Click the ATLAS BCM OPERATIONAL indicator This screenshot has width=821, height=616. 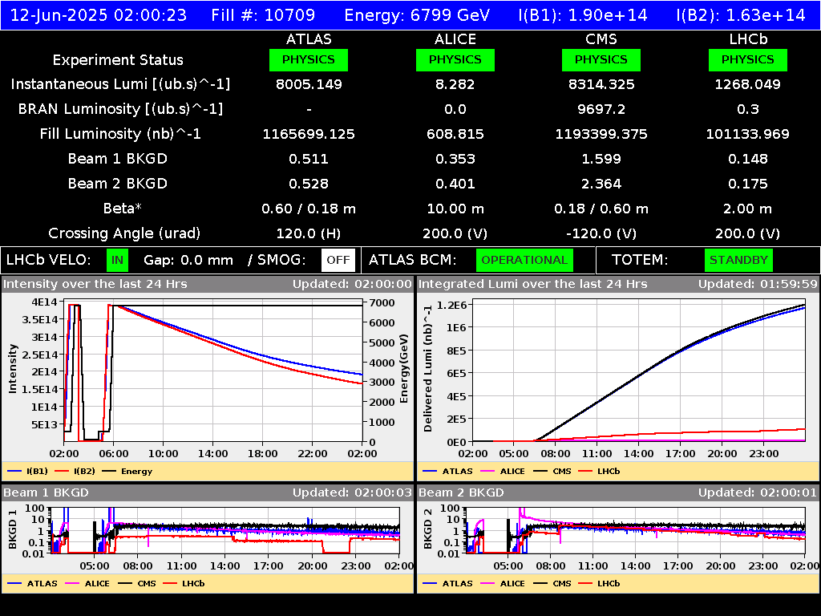click(524, 261)
